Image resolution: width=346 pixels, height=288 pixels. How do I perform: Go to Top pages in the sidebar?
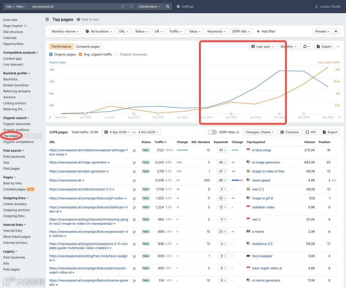click(11, 136)
